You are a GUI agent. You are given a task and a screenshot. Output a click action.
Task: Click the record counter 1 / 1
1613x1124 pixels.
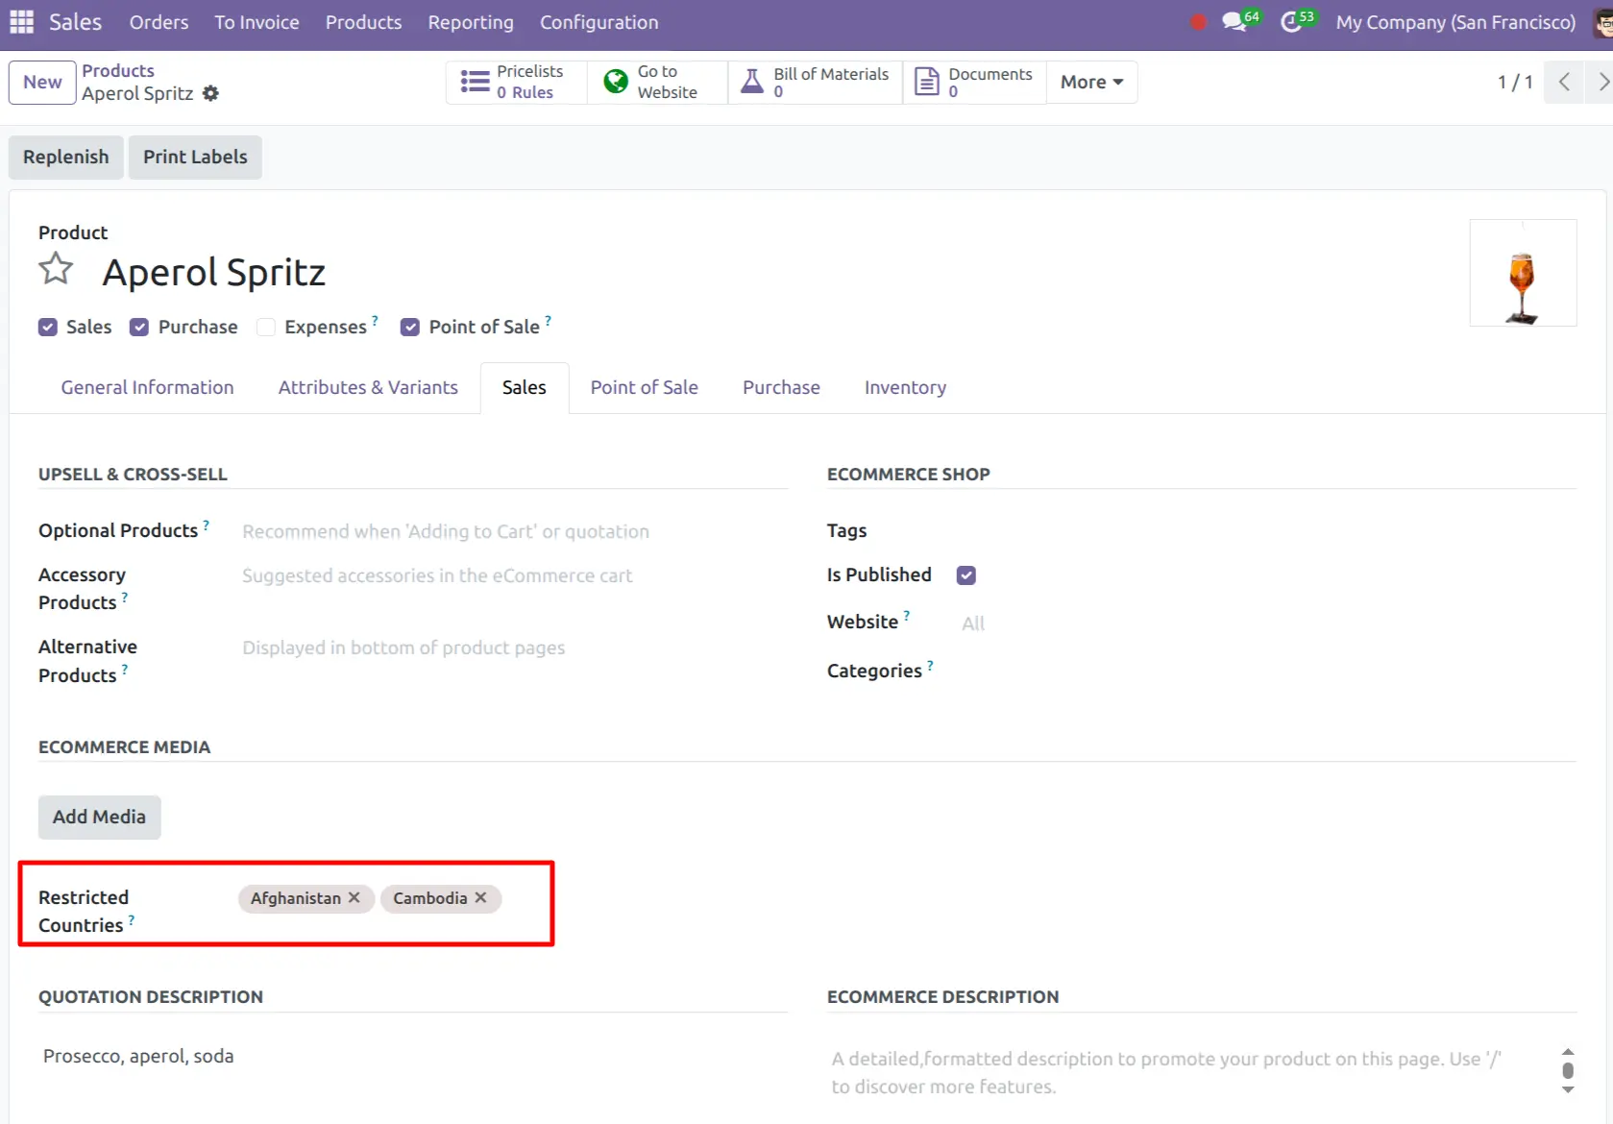[1515, 82]
